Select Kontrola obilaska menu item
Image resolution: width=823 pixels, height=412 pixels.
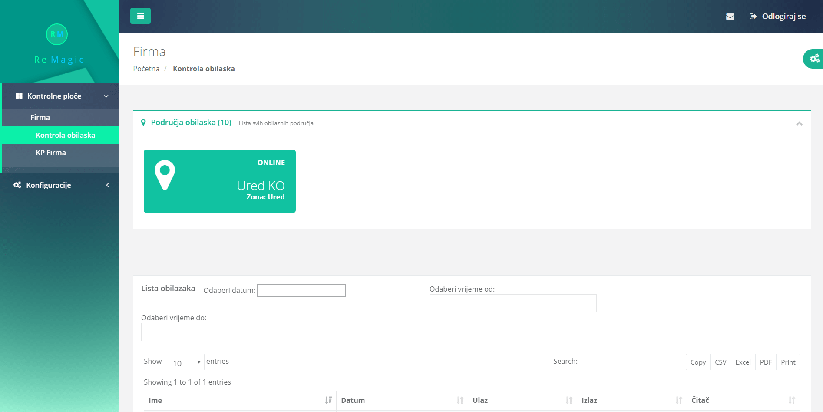pyautogui.click(x=65, y=135)
